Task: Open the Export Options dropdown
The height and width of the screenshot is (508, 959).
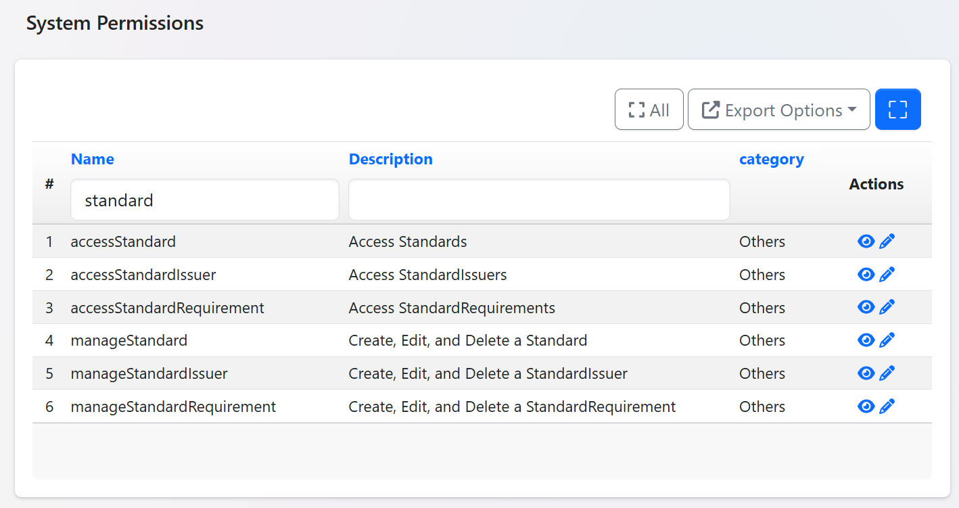Action: [x=778, y=110]
